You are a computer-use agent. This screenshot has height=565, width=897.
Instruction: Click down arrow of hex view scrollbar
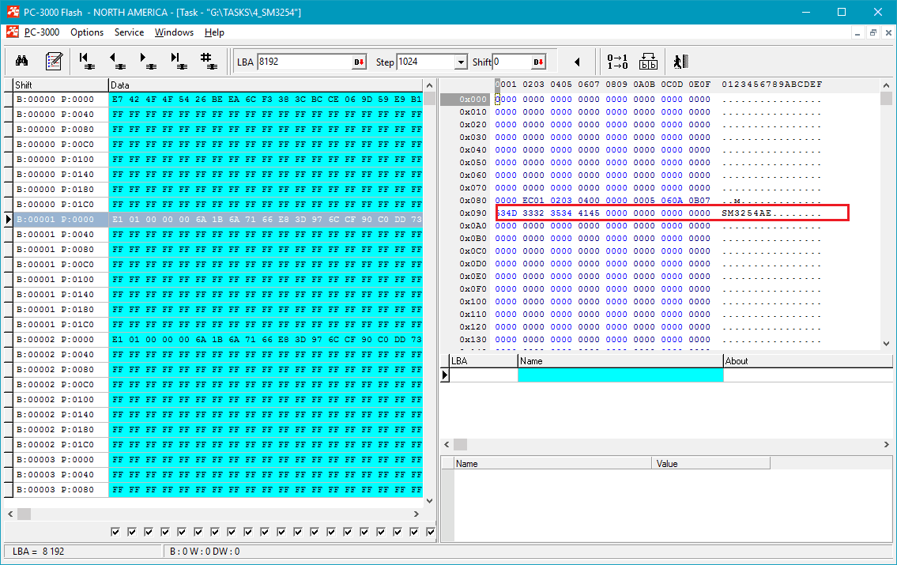click(886, 344)
